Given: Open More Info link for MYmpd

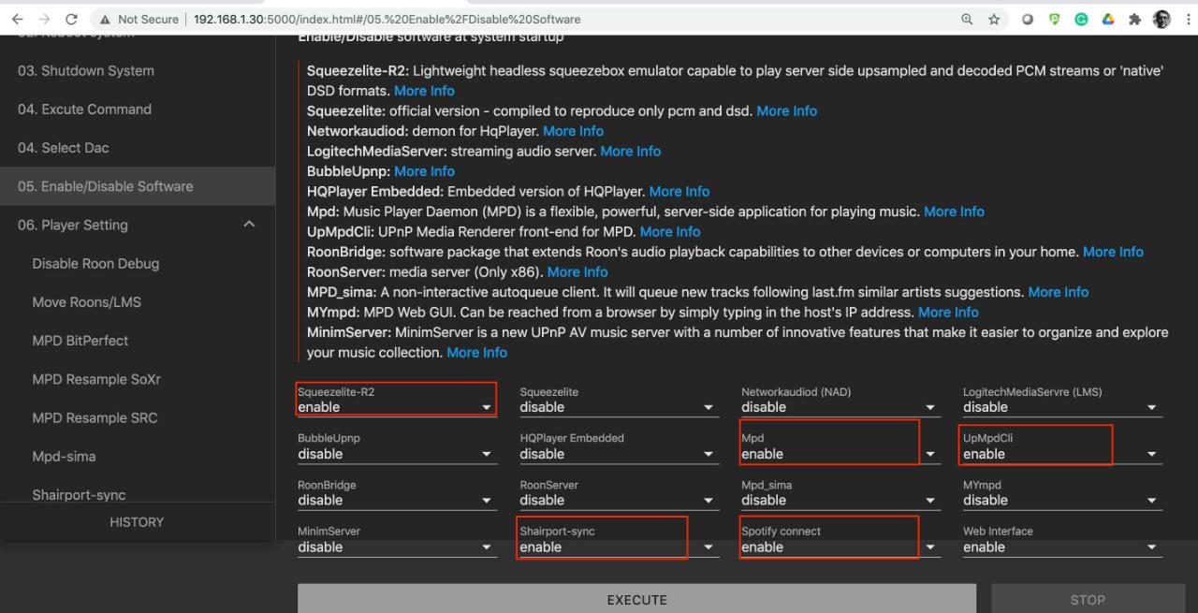Looking at the screenshot, I should coord(948,312).
